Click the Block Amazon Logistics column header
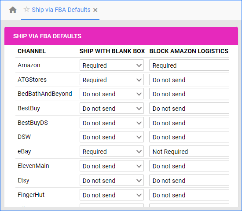 189,51
